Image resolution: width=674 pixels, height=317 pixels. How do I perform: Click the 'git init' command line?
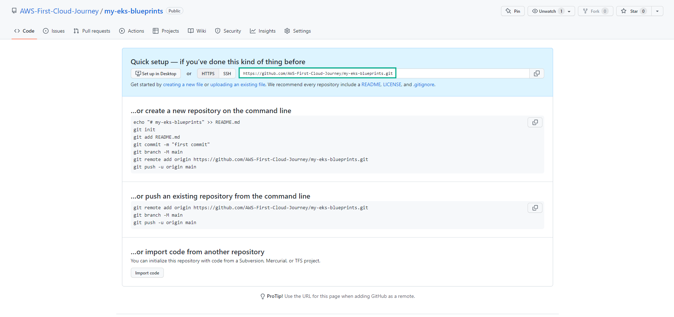144,130
